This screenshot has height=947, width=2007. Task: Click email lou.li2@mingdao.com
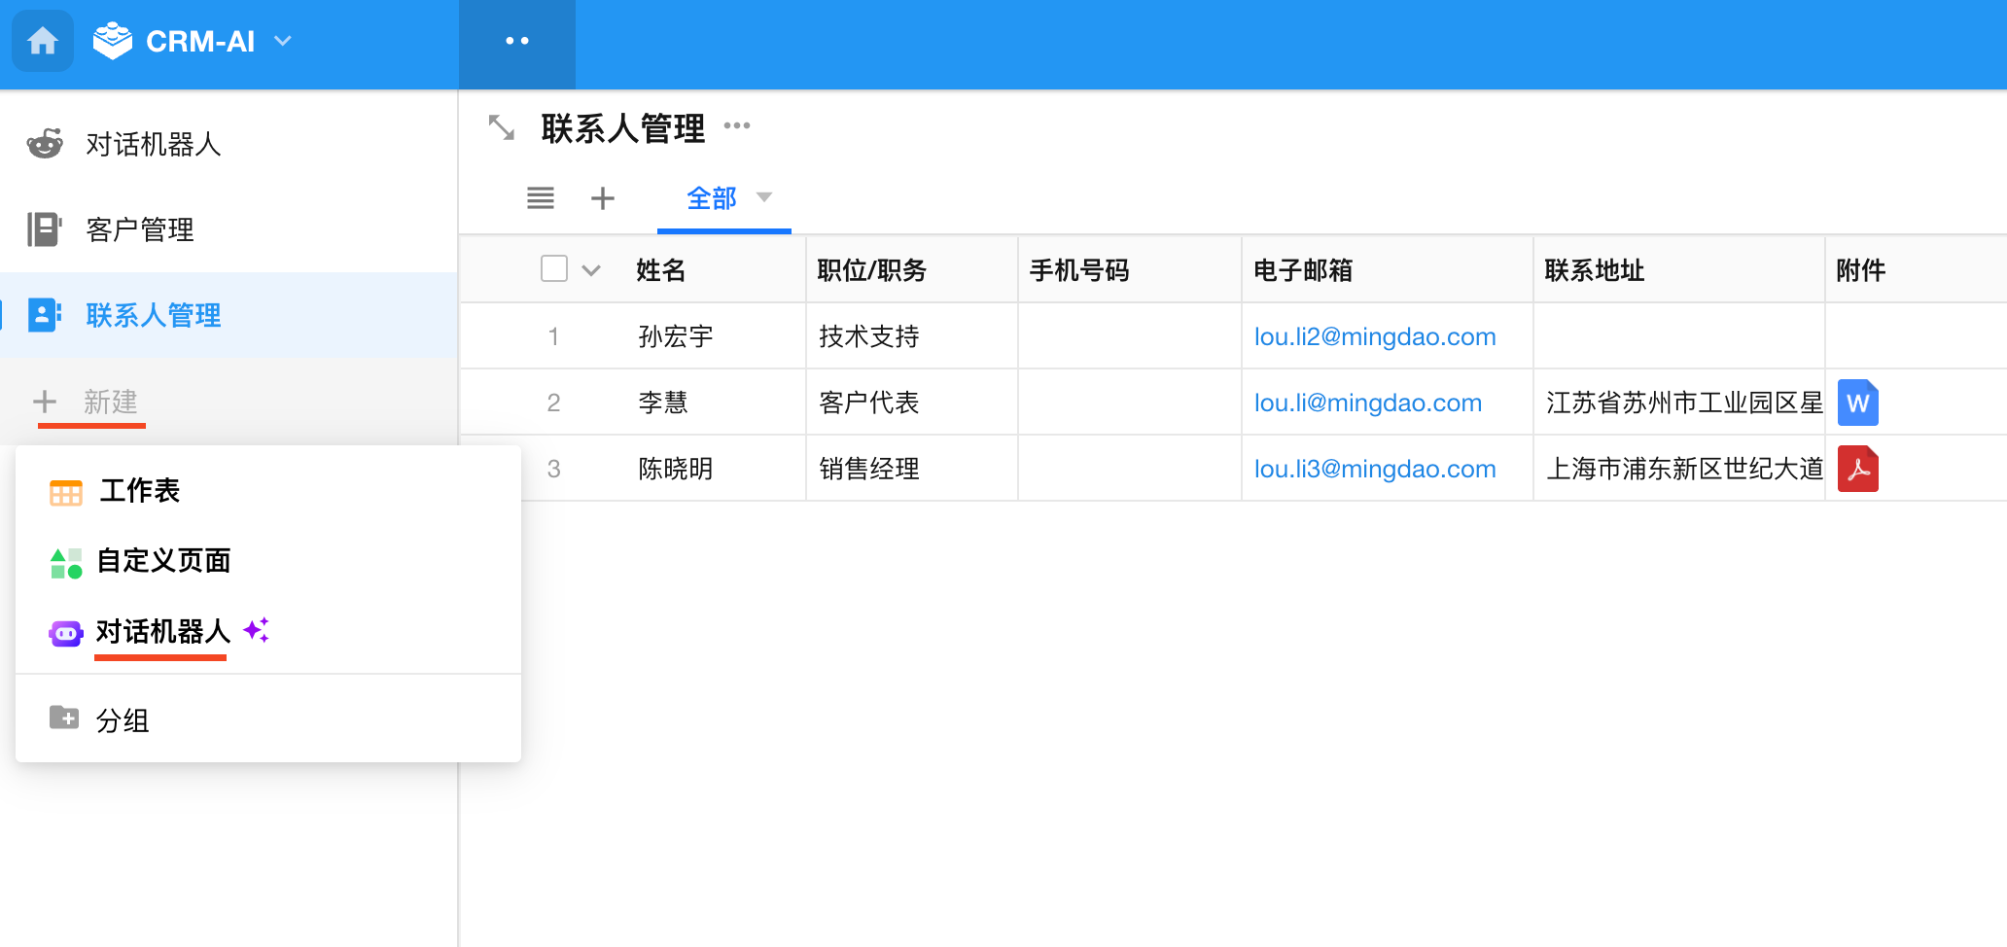pyautogui.click(x=1374, y=336)
